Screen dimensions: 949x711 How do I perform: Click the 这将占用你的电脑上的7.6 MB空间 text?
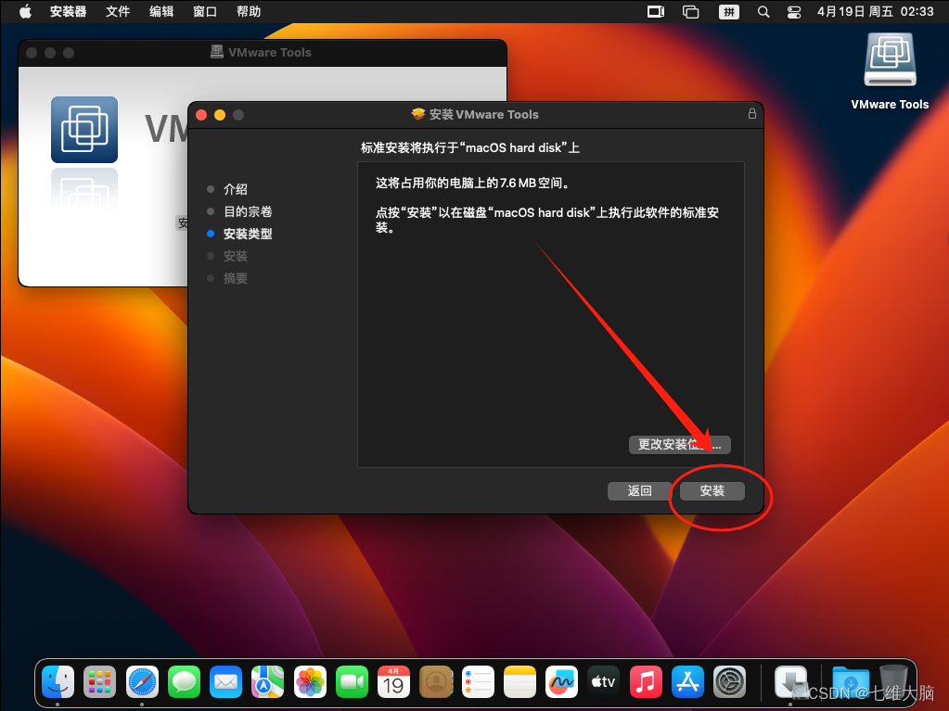click(473, 183)
